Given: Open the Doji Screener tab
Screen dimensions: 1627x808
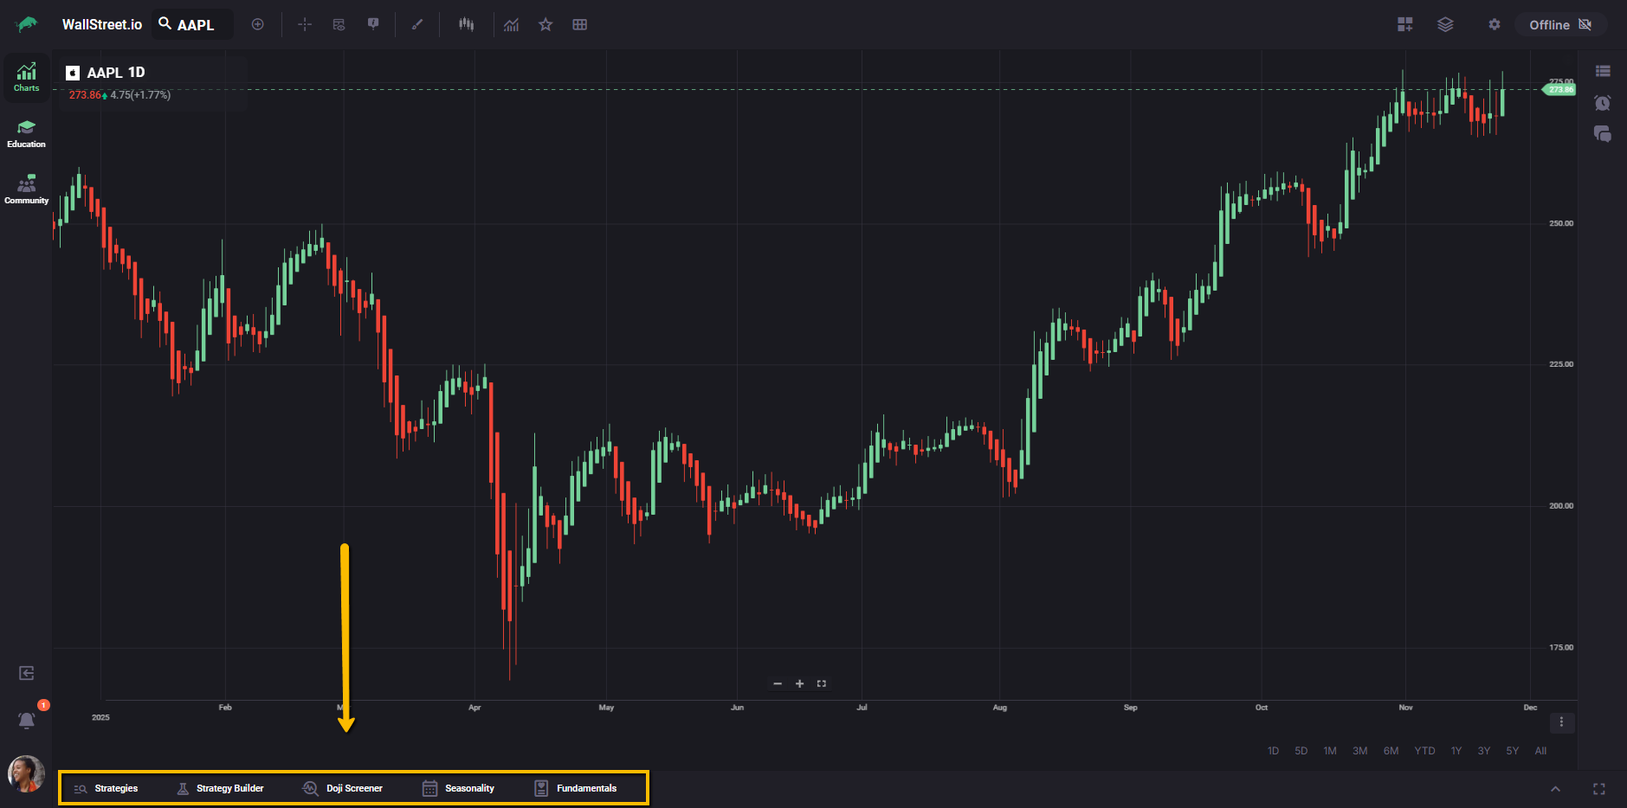Looking at the screenshot, I should 343,788.
